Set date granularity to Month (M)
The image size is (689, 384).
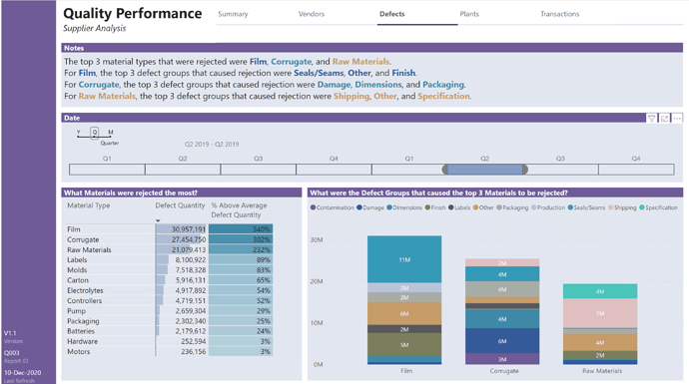tap(111, 132)
